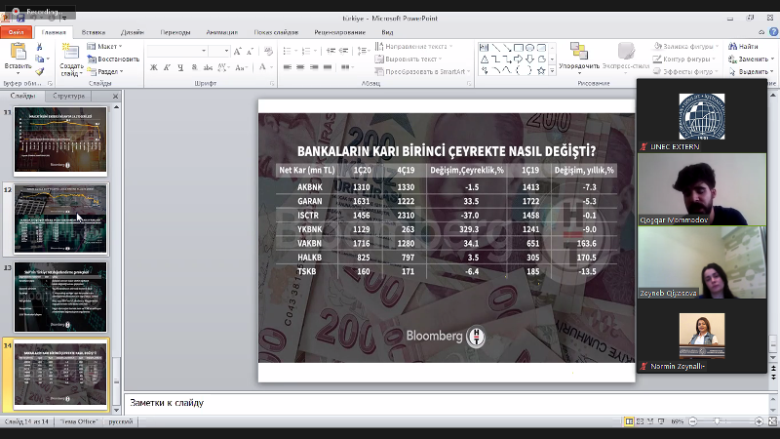The height and width of the screenshot is (439, 780).
Task: Open the font name dropdown
Action: click(204, 51)
